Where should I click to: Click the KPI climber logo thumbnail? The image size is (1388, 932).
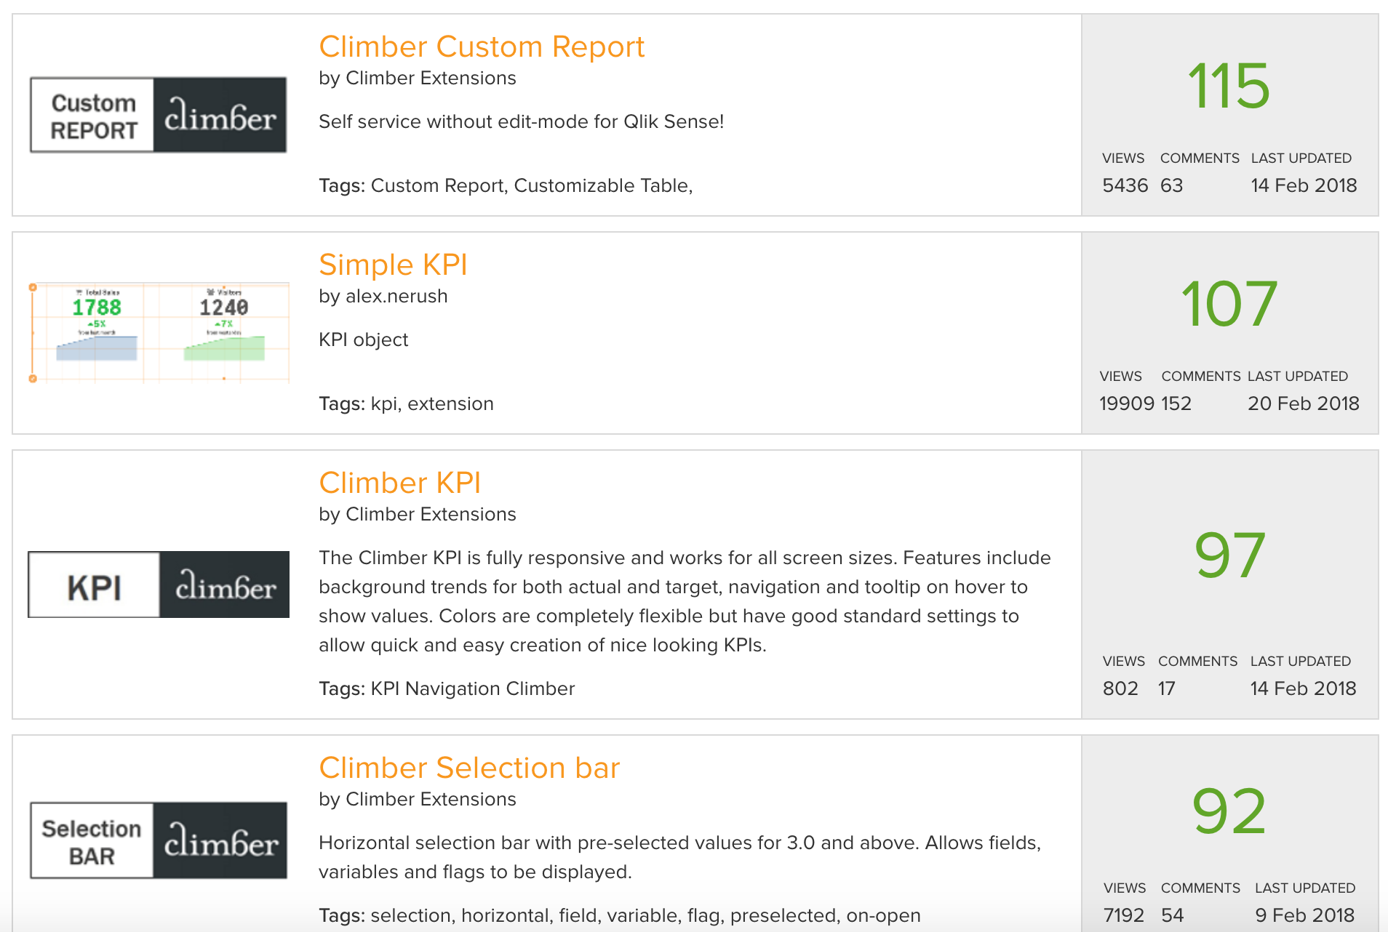[159, 584]
